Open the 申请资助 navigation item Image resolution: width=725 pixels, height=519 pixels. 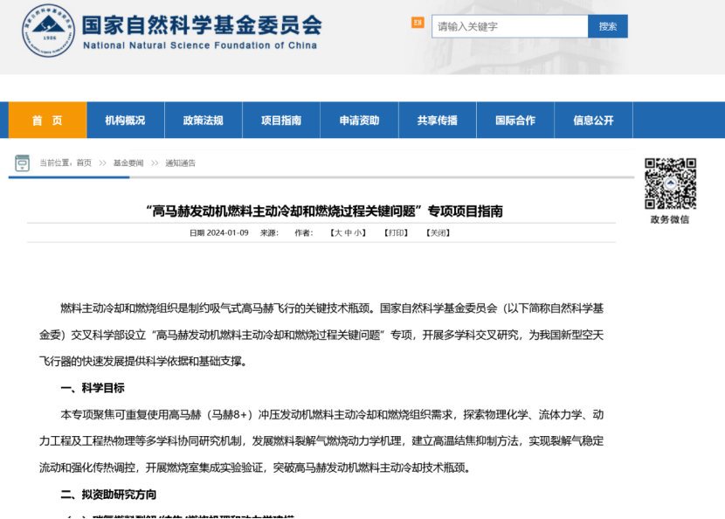pyautogui.click(x=359, y=121)
